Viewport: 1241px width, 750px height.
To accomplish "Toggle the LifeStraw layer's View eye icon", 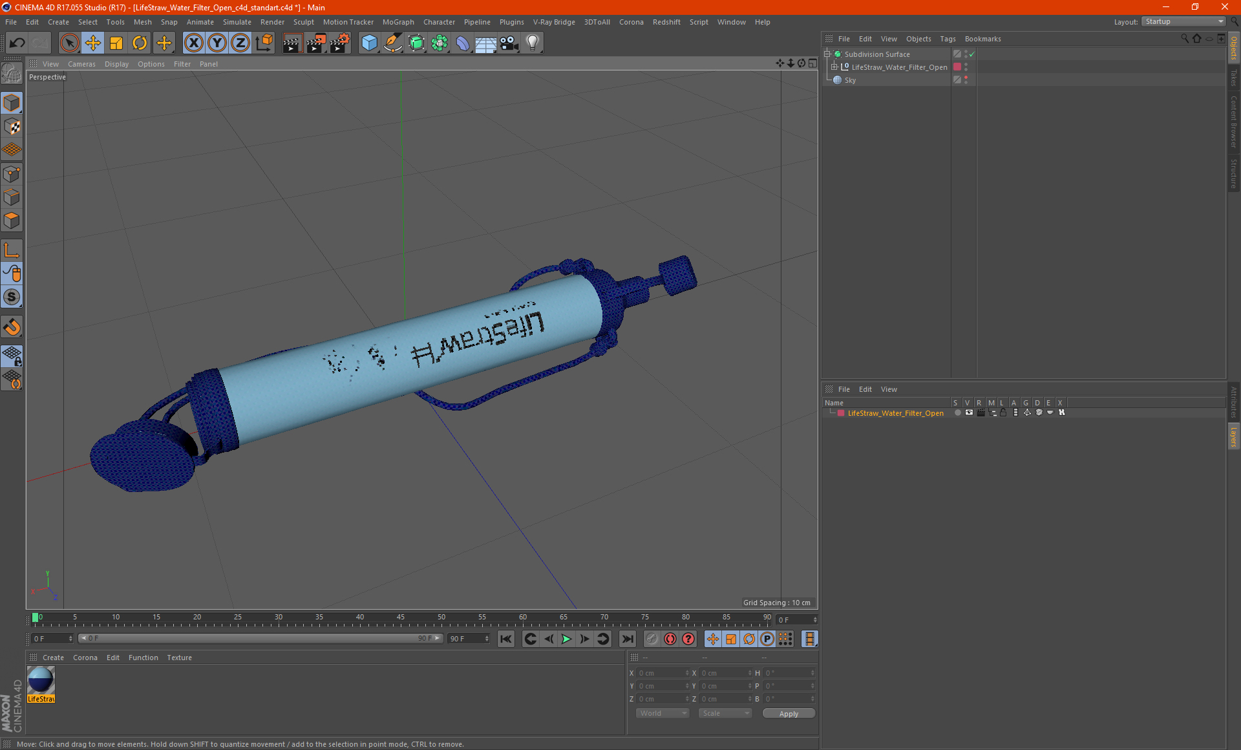I will click(969, 412).
